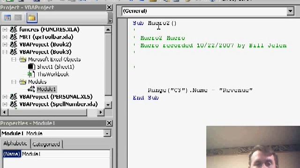
Task: Click the Module1 module icon
Action: [31, 89]
